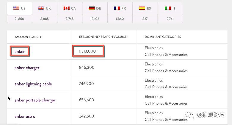
Task: Click the 18,102 count under DE
Action: (95, 19)
